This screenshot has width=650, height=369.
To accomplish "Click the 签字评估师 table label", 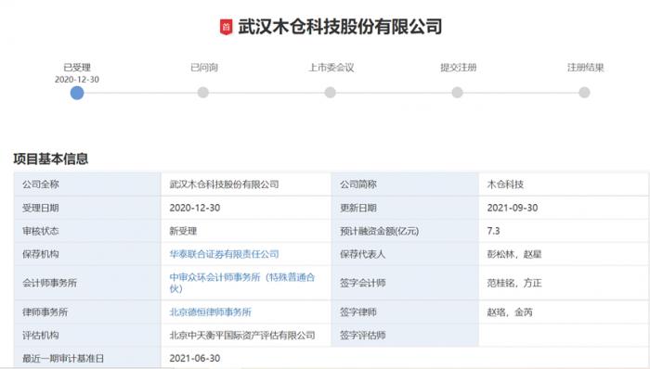I will point(363,335).
